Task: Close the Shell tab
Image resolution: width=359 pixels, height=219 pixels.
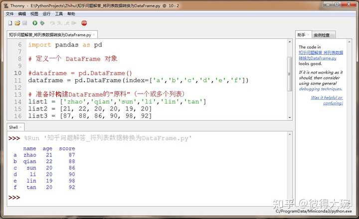Action: [20, 127]
